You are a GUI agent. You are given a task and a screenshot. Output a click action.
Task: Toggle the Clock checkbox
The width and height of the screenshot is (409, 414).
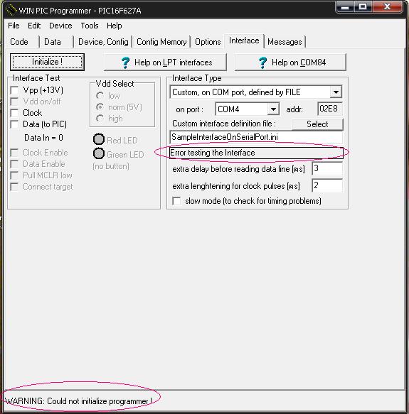(14, 113)
